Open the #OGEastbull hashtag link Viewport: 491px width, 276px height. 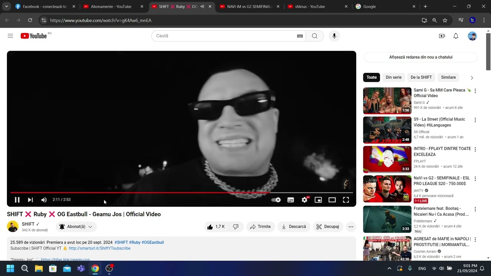[153, 242]
